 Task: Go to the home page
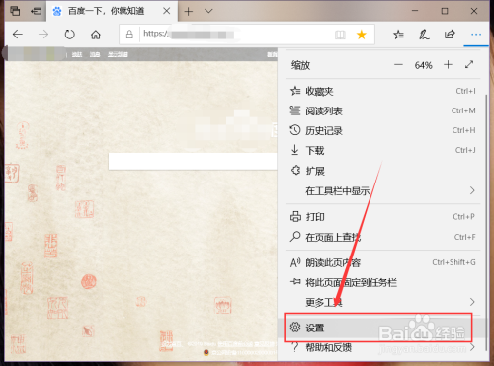pos(96,35)
